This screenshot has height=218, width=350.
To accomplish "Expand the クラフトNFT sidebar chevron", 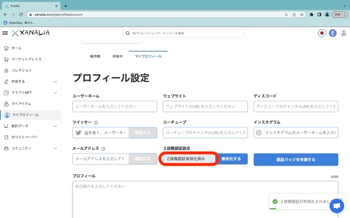I will 55,93.
